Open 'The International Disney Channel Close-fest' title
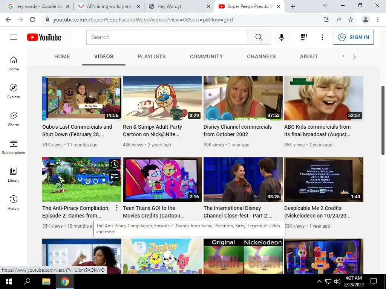Image resolution: width=386 pixels, height=289 pixels. click(x=238, y=211)
